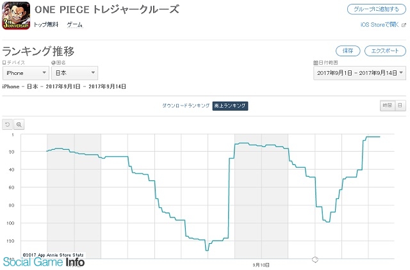Click the circular timeline marker on axis
Viewport: 410px width, 270px height.
point(315,260)
